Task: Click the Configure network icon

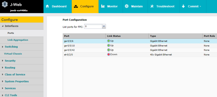Action: 76,6
